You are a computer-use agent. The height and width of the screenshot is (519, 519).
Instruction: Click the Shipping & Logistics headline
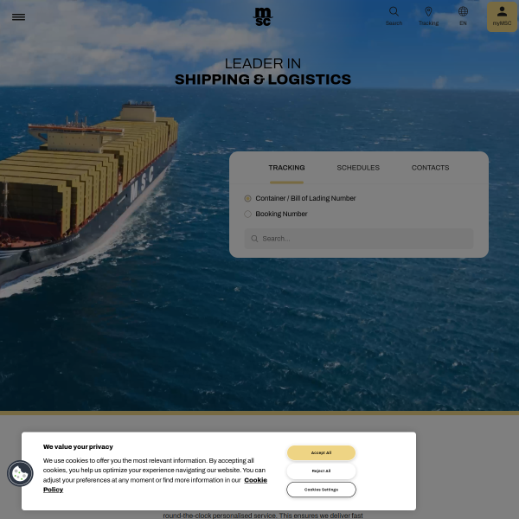pyautogui.click(x=263, y=80)
